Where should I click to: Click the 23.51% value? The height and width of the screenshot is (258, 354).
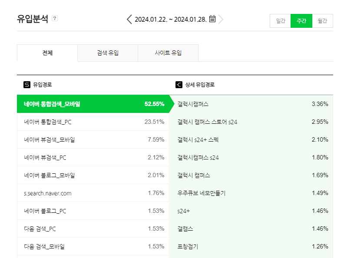pyautogui.click(x=155, y=122)
